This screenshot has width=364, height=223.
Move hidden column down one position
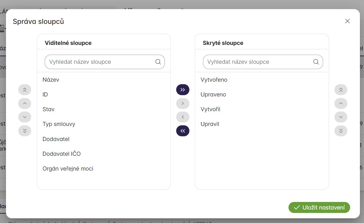click(341, 117)
